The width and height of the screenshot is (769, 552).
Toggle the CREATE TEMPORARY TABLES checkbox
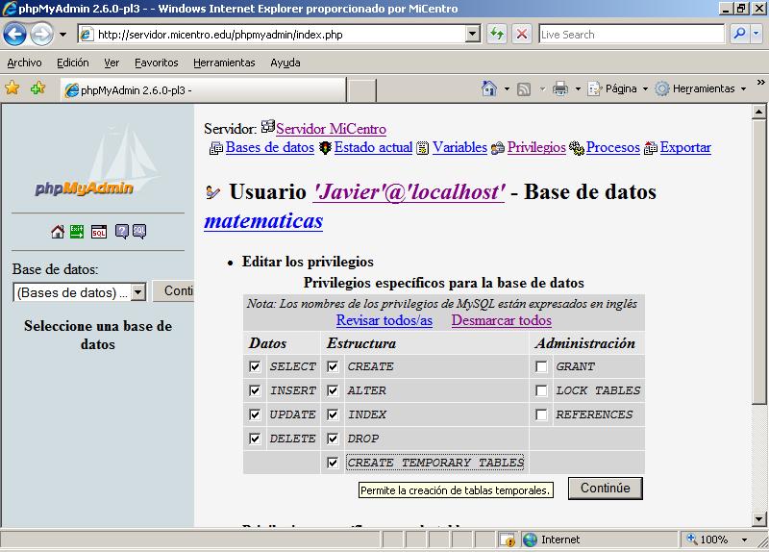click(x=333, y=463)
